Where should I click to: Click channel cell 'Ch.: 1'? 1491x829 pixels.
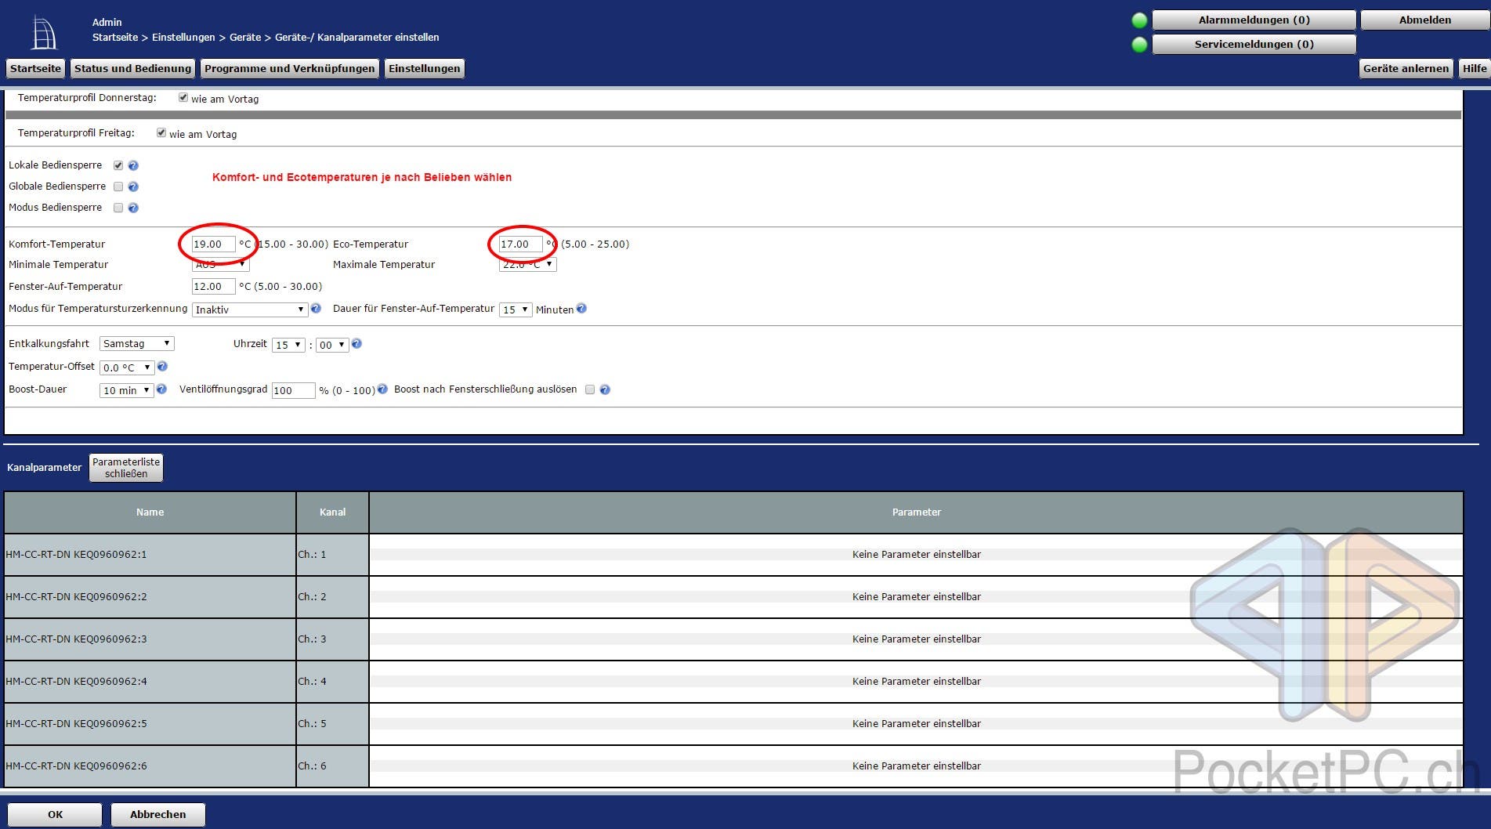pyautogui.click(x=332, y=555)
